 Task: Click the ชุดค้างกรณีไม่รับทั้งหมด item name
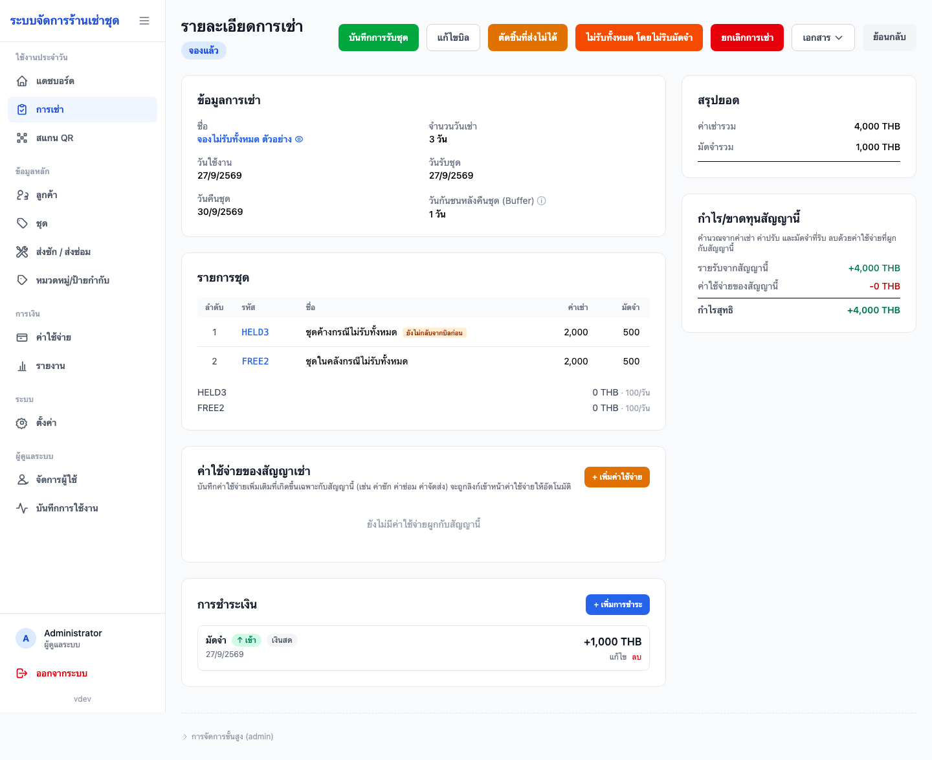(x=351, y=332)
